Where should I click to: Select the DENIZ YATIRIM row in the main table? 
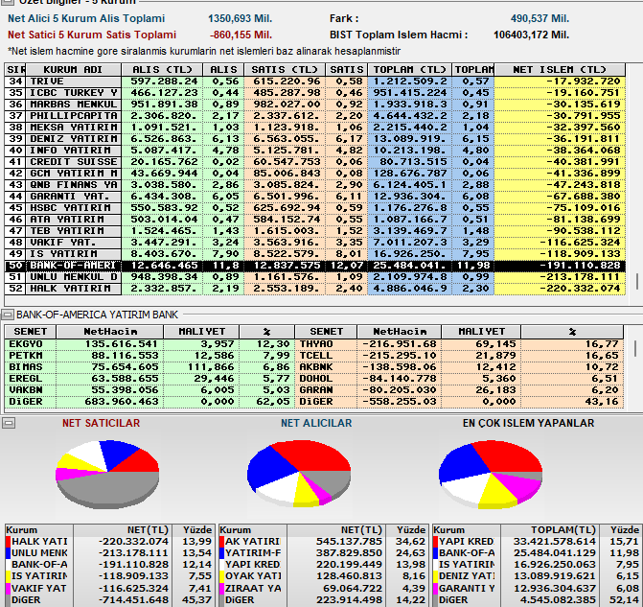315,139
